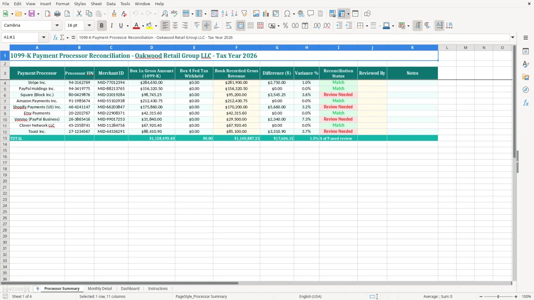The image size is (534, 300).
Task: Open the Font Name dropdown
Action: tap(57, 26)
